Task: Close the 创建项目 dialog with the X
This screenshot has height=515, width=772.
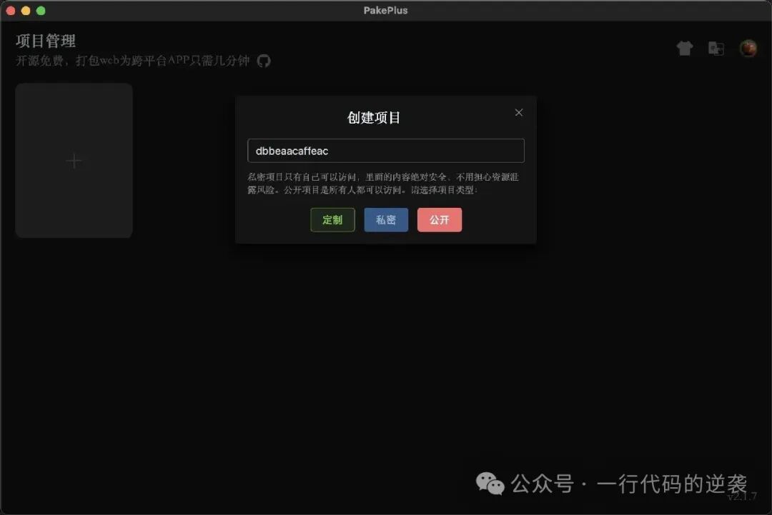Action: [518, 112]
